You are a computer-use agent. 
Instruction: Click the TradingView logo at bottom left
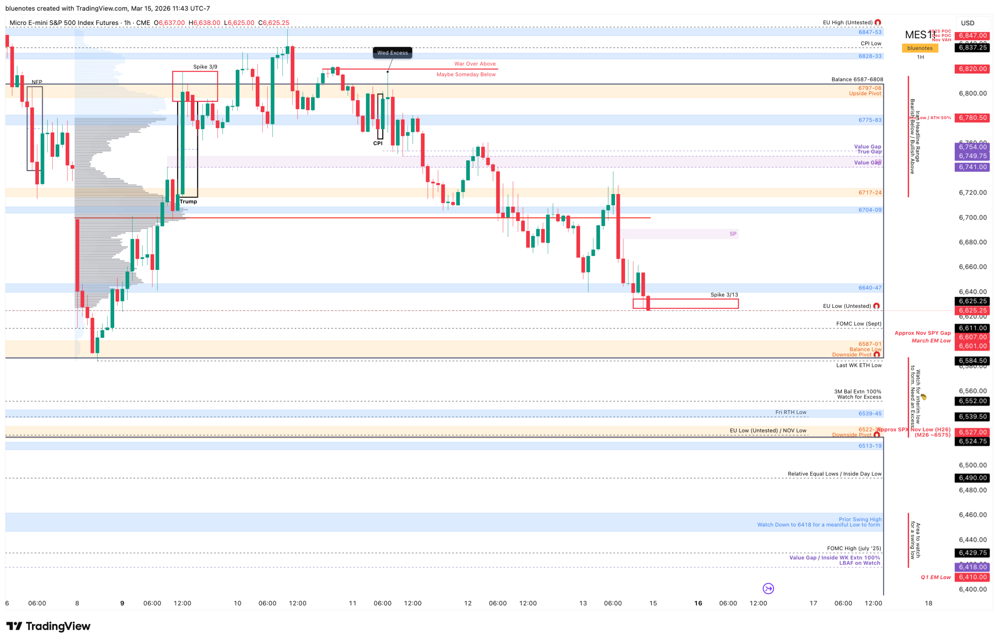(48, 626)
